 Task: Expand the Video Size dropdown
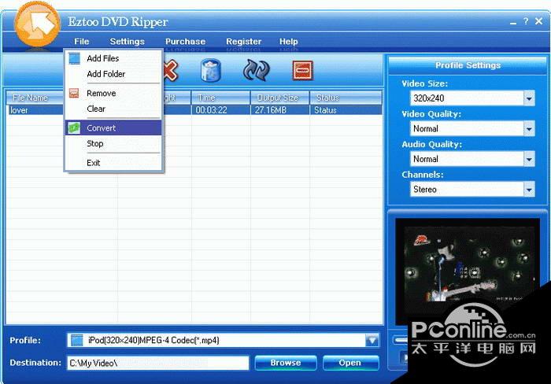(x=529, y=98)
